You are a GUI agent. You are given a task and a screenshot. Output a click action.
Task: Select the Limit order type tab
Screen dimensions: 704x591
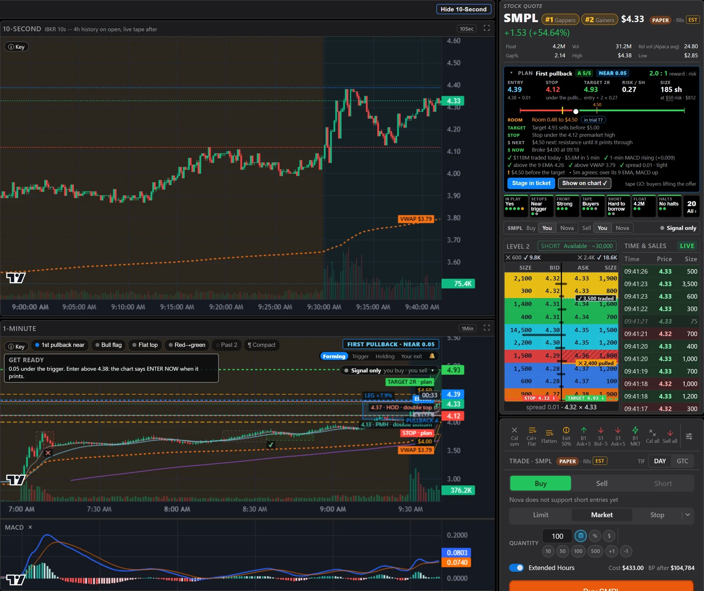click(541, 515)
